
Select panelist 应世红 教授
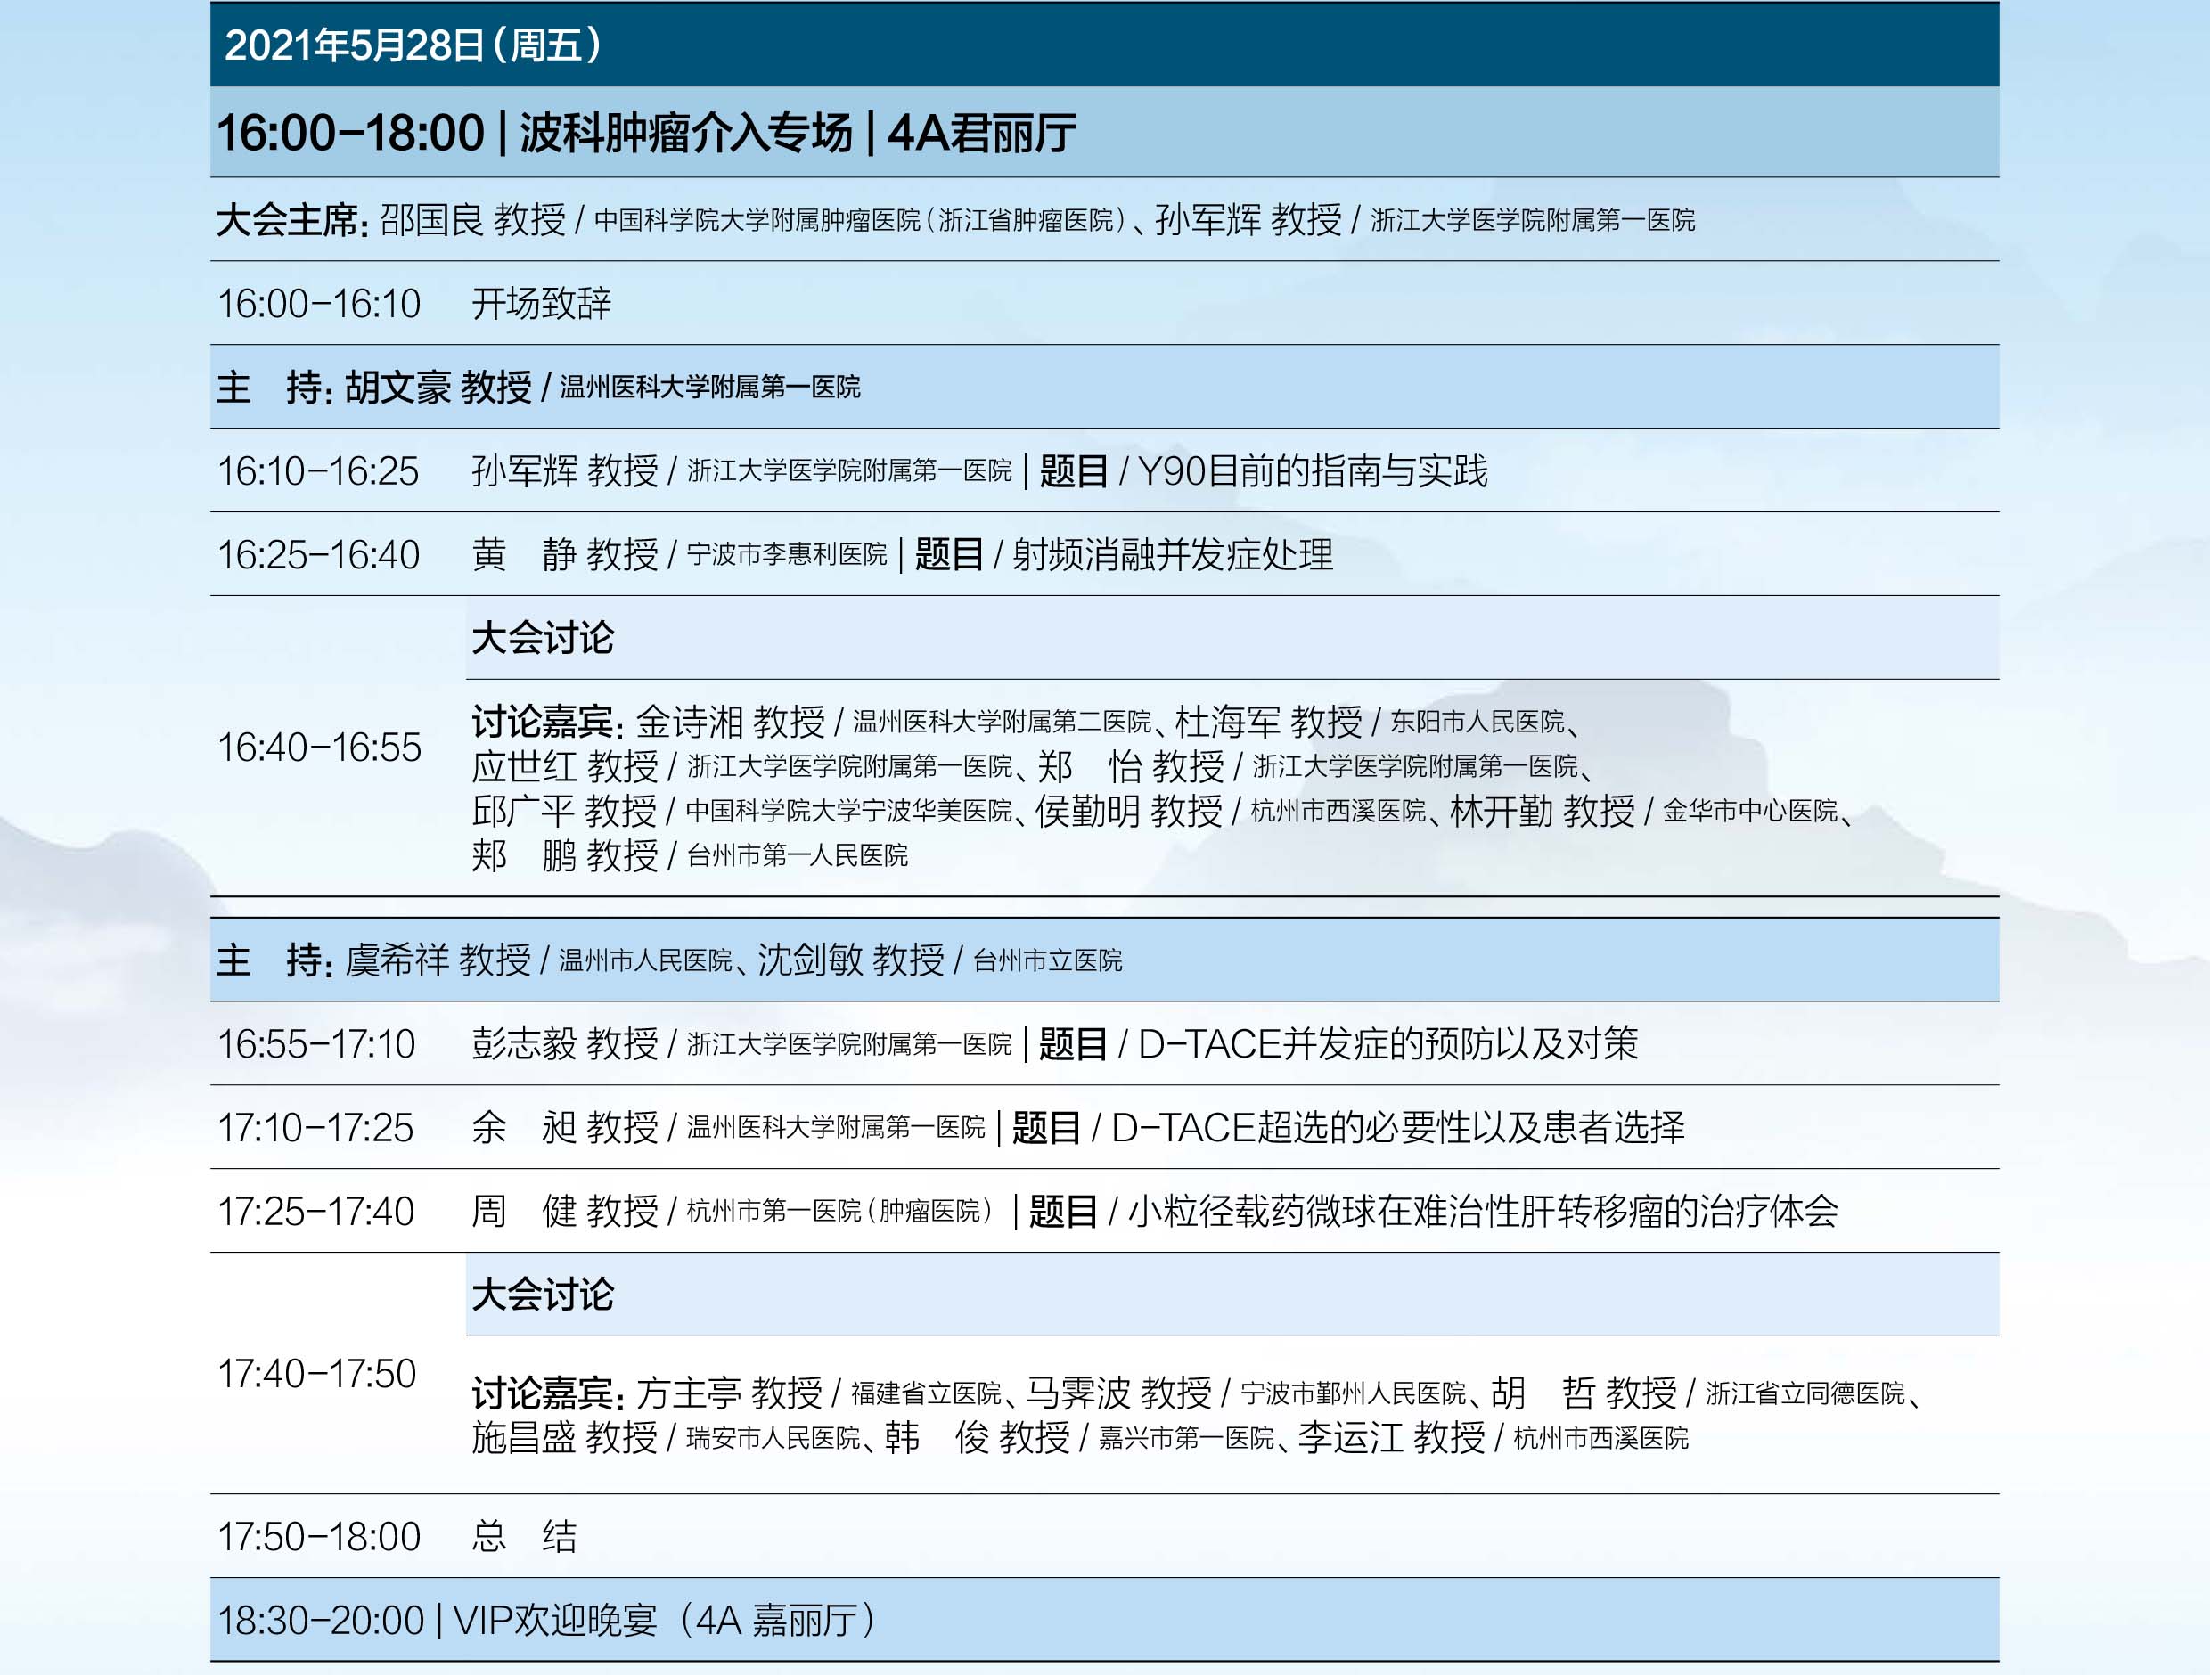pos(564,767)
